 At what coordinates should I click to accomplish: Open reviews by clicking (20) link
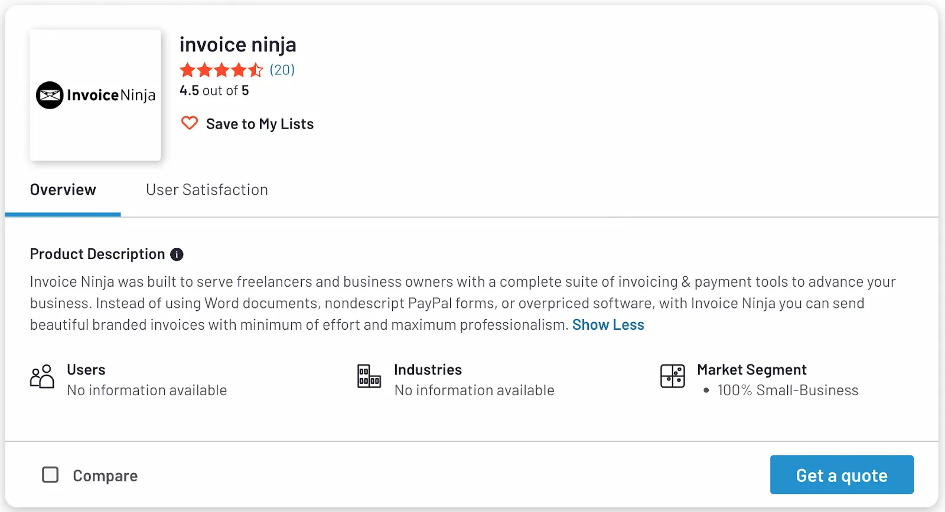(281, 70)
